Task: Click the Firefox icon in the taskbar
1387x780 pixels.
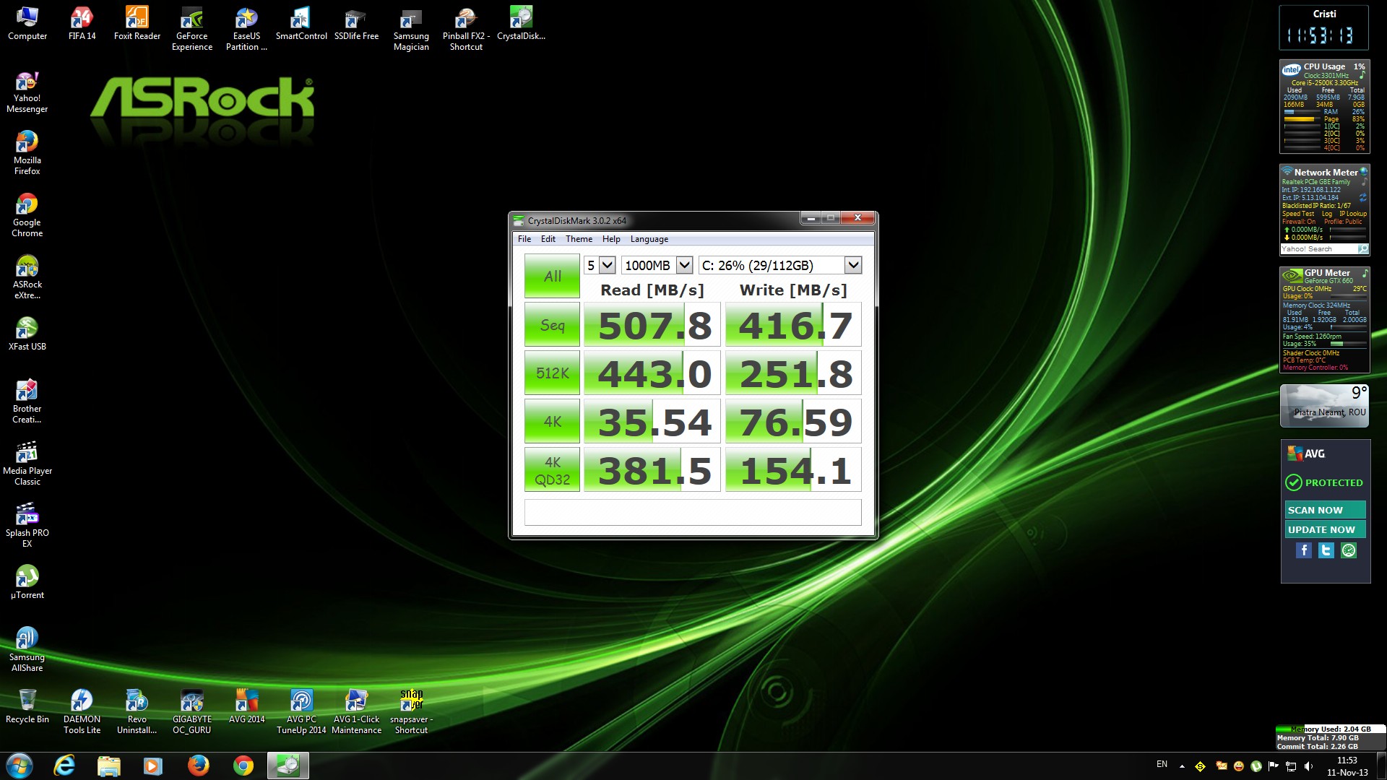Action: [198, 766]
